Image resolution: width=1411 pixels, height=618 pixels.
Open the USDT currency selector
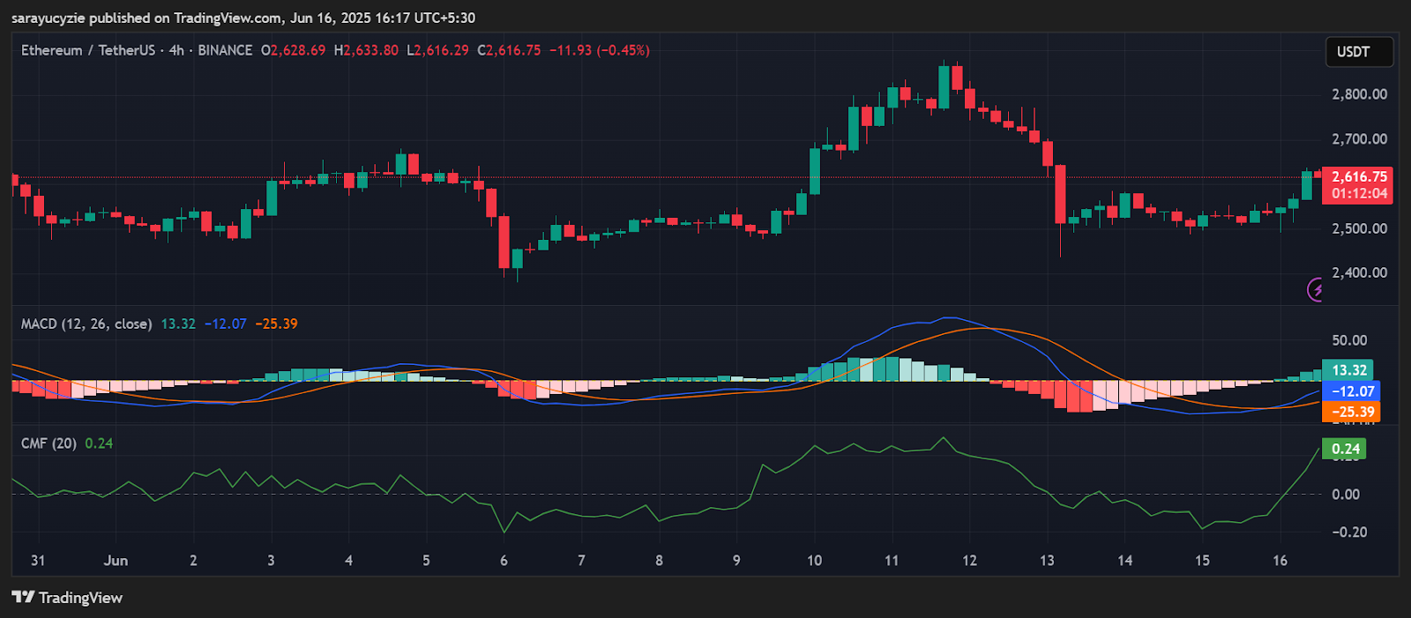(x=1358, y=52)
